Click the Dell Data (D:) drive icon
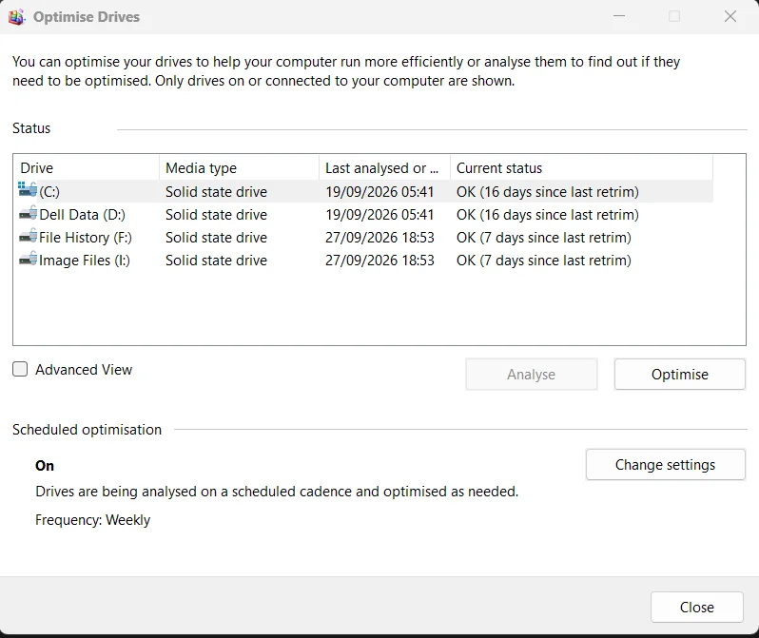The width and height of the screenshot is (759, 638). (x=28, y=213)
